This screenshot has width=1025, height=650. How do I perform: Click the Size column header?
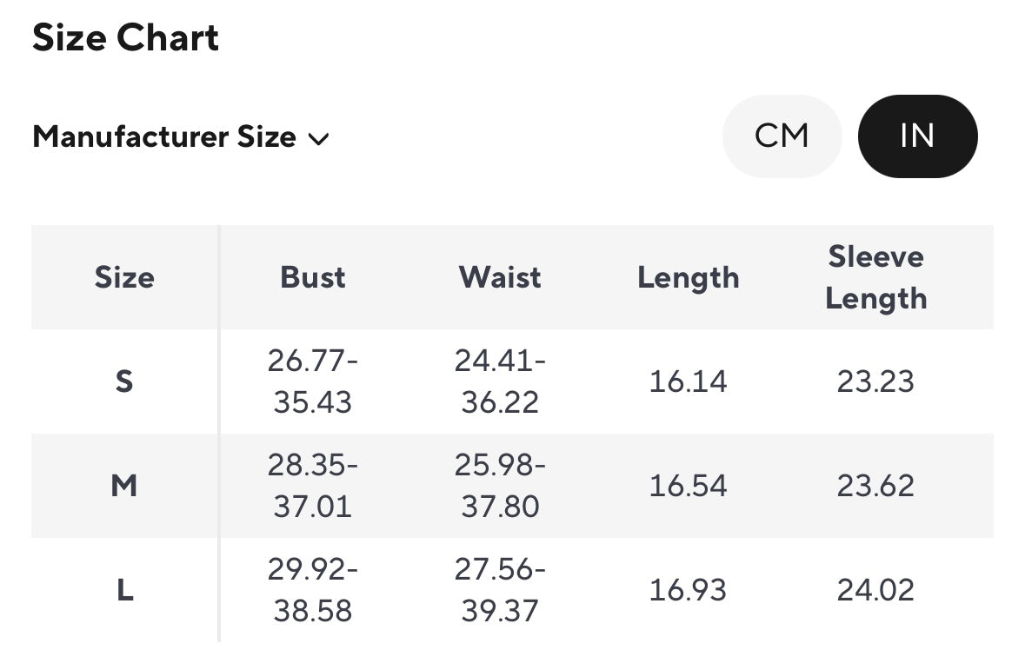pos(124,277)
